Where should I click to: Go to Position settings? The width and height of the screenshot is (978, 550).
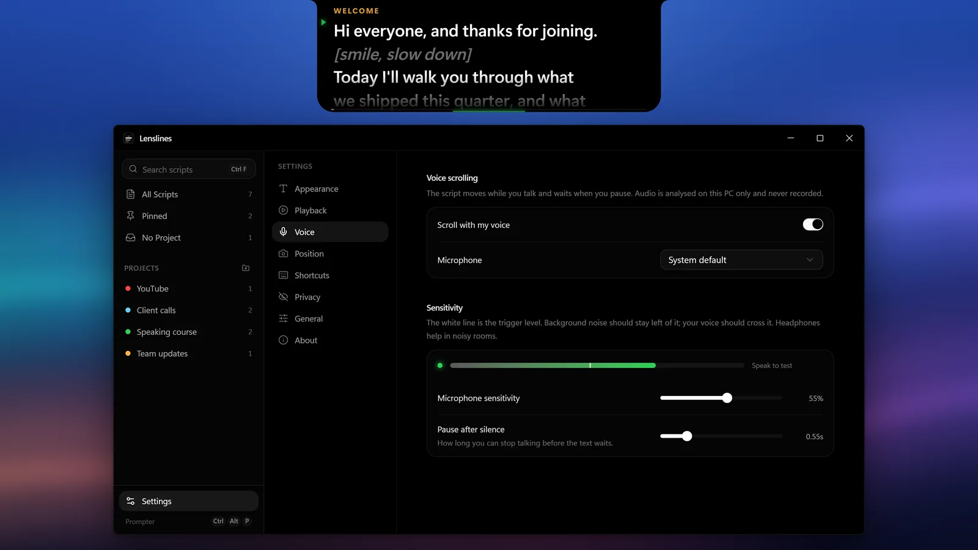coord(330,254)
